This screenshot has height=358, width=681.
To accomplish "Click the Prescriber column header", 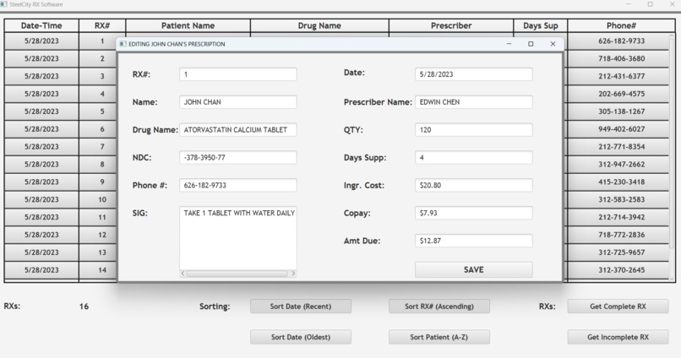I will tap(451, 25).
